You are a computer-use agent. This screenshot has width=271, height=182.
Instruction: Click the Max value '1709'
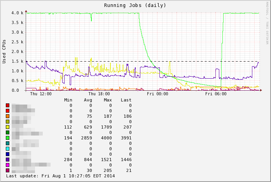point(107,127)
